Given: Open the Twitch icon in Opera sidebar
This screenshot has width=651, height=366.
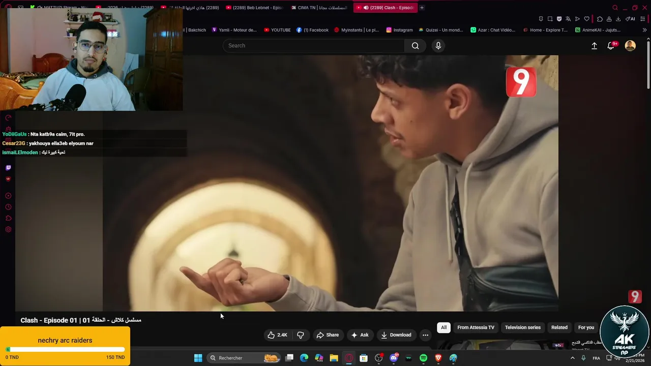Looking at the screenshot, I should (8, 168).
